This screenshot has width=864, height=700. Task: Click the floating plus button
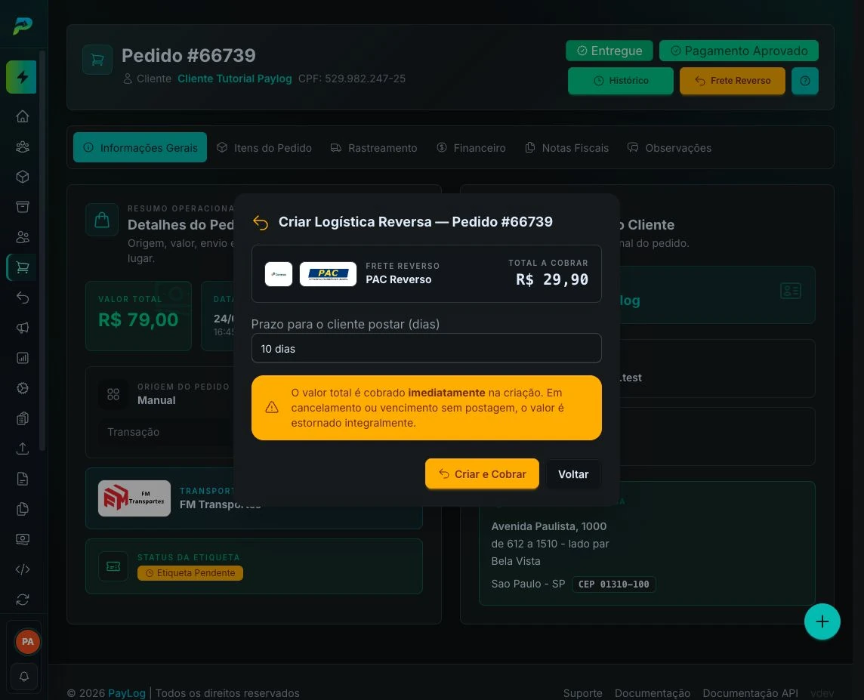[x=822, y=621]
